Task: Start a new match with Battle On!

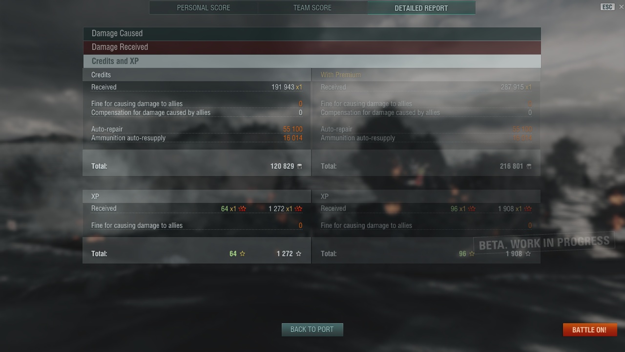Action: point(589,330)
